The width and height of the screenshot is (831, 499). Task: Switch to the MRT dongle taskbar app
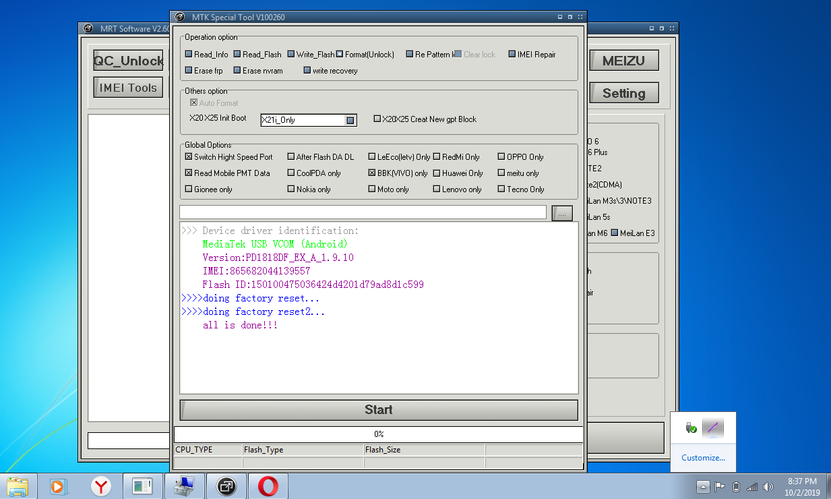[226, 486]
